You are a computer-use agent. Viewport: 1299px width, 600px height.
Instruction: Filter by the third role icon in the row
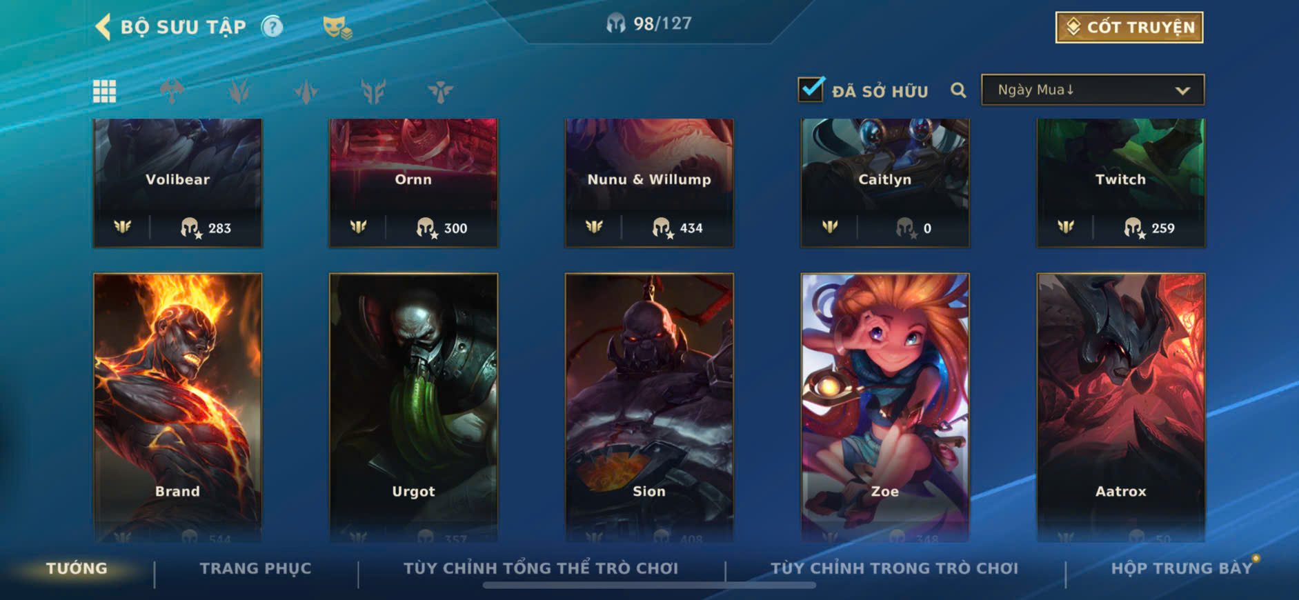[x=306, y=91]
